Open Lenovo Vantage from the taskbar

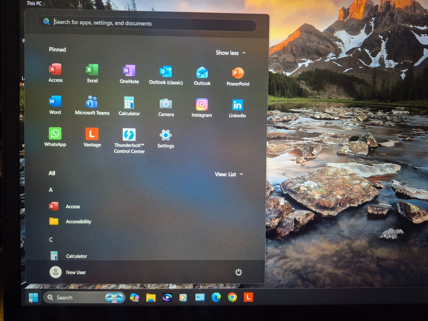(x=248, y=297)
